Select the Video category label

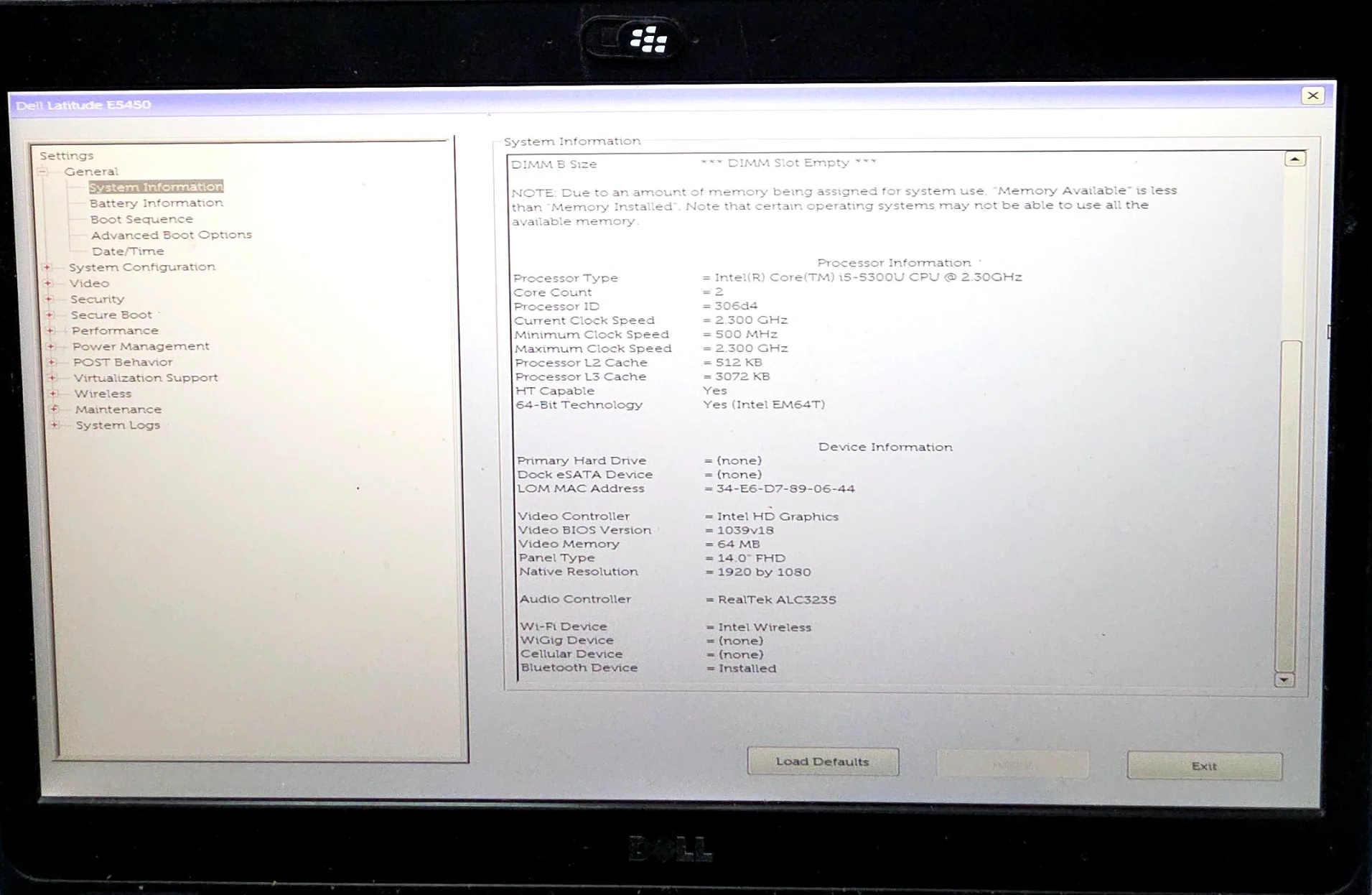(x=89, y=283)
